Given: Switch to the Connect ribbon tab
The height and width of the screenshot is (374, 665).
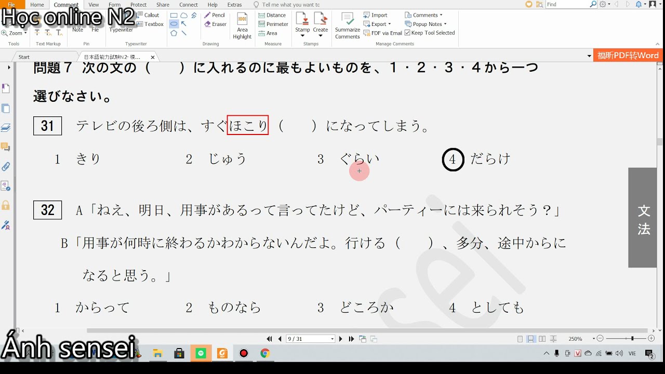Looking at the screenshot, I should point(189,5).
